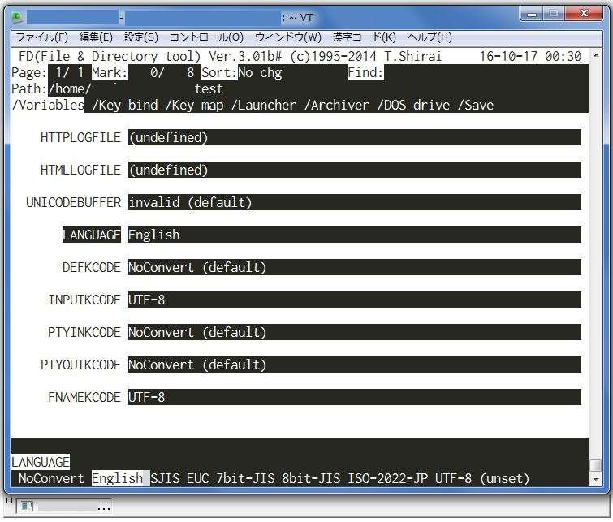The image size is (613, 522).
Task: Click the DEFKCODE variable label
Action: 92,267
